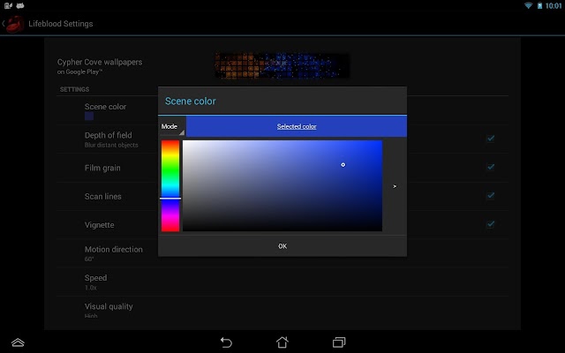
Task: Confirm the color with the OK button
Action: point(282,246)
